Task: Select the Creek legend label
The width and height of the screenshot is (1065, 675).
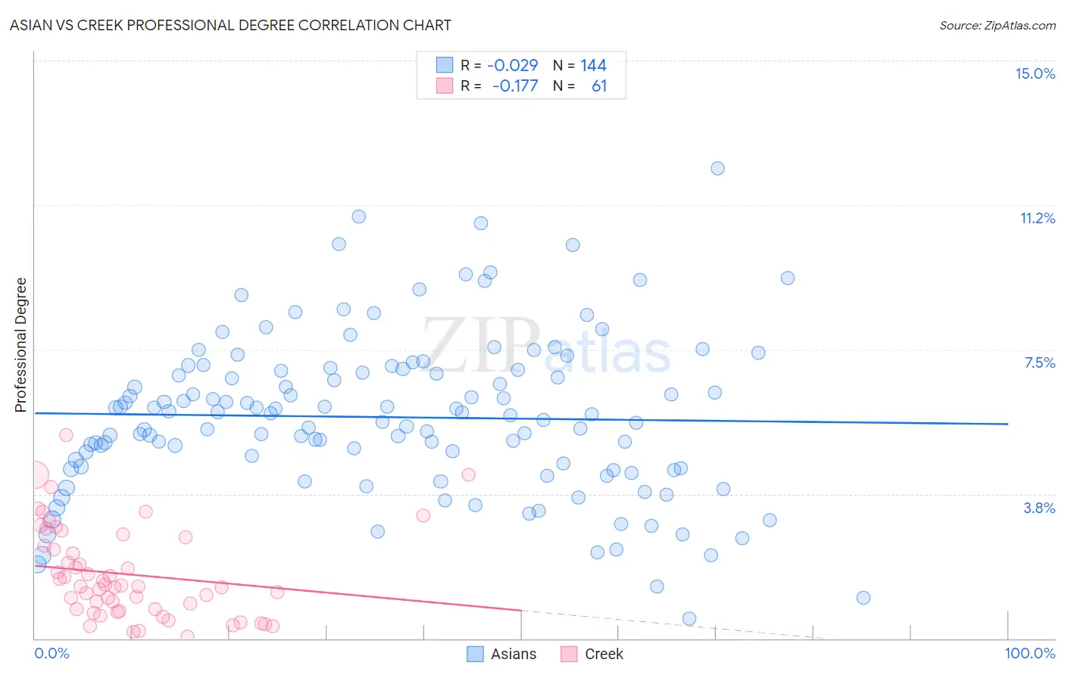Action: [604, 654]
